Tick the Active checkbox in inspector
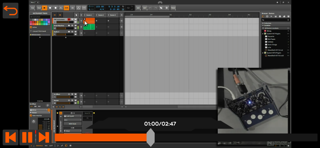Viewport: 320px width, 148px height. (31, 27)
